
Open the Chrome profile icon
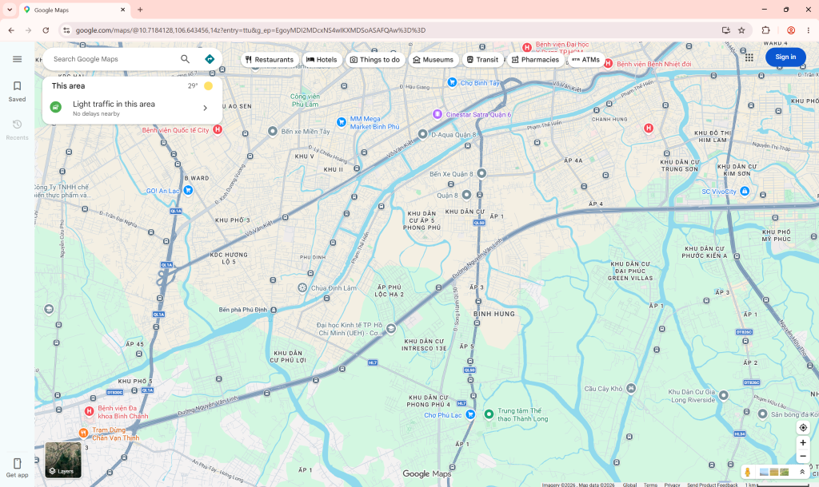coord(791,30)
